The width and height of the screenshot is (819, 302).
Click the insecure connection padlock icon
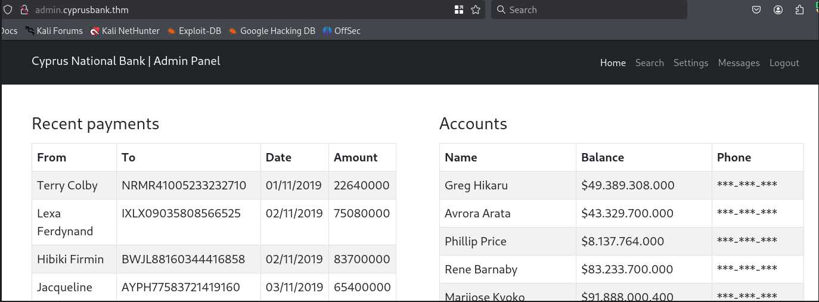coord(24,10)
